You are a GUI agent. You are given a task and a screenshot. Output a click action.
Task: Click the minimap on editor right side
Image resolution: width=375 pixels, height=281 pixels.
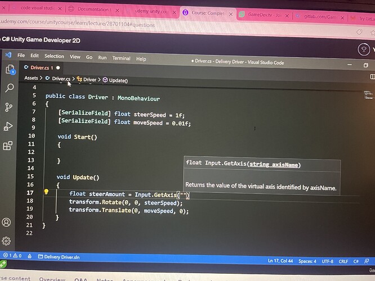pos(368,95)
